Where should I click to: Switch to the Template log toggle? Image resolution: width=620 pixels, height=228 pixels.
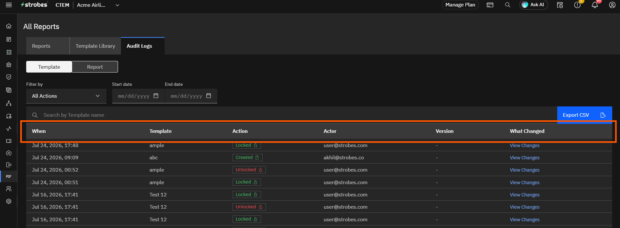[x=49, y=67]
